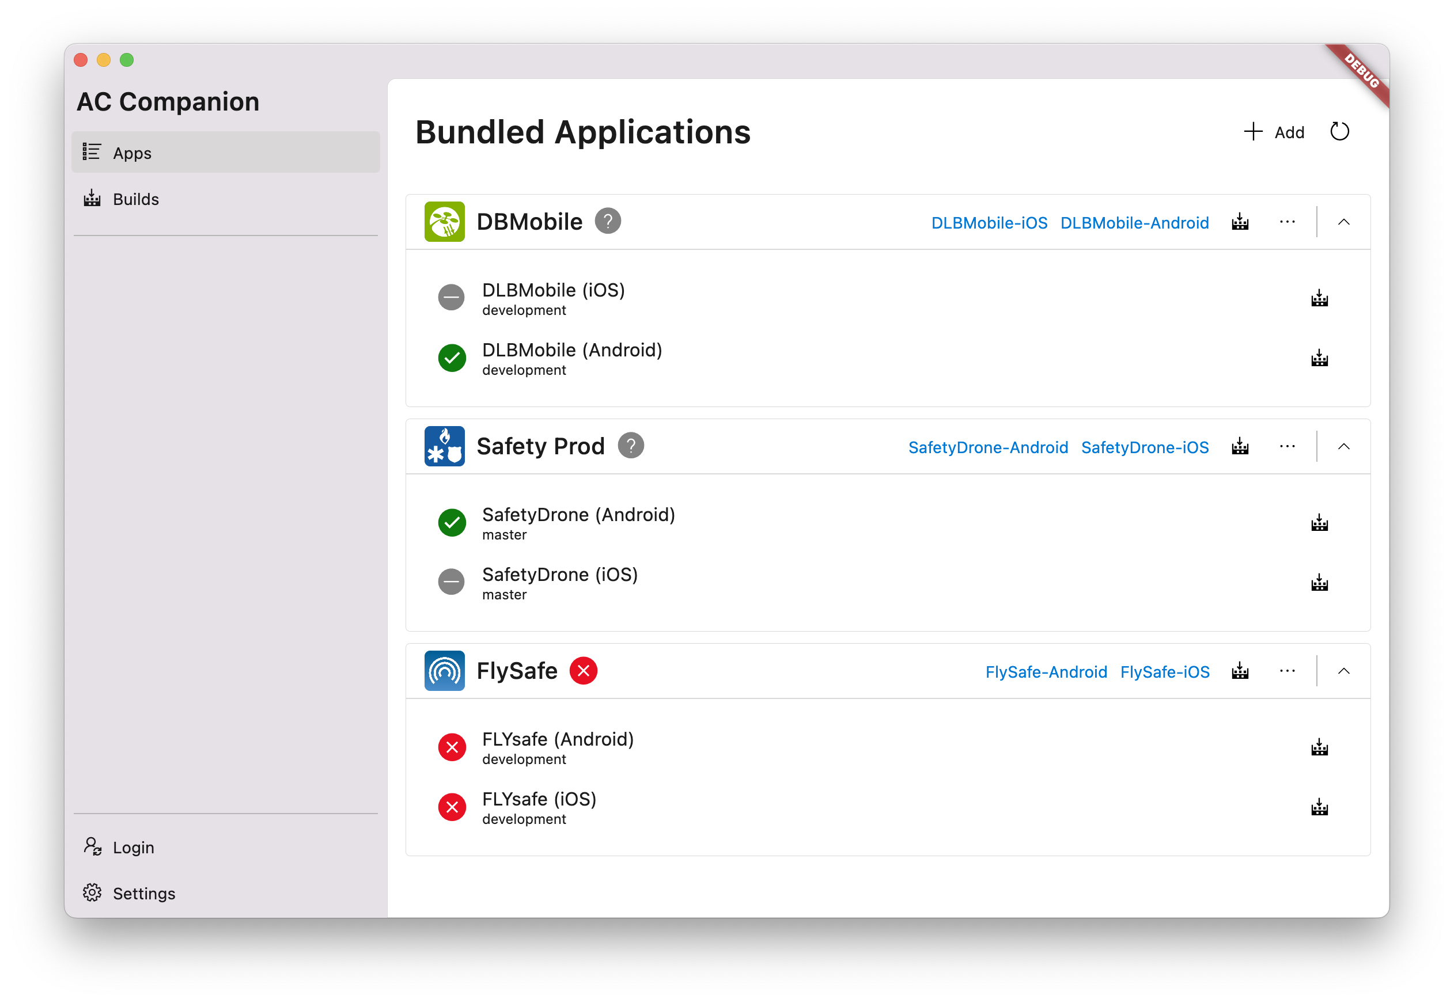The width and height of the screenshot is (1454, 1003).
Task: Collapse the FlySafe section chevron
Action: (x=1343, y=671)
